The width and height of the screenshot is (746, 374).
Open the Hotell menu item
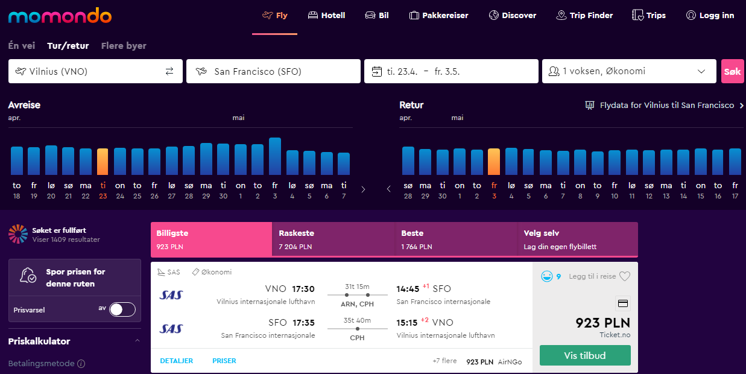327,16
